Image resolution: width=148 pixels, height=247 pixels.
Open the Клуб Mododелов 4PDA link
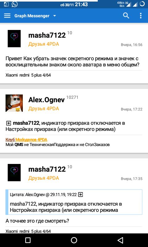[x=27, y=140]
